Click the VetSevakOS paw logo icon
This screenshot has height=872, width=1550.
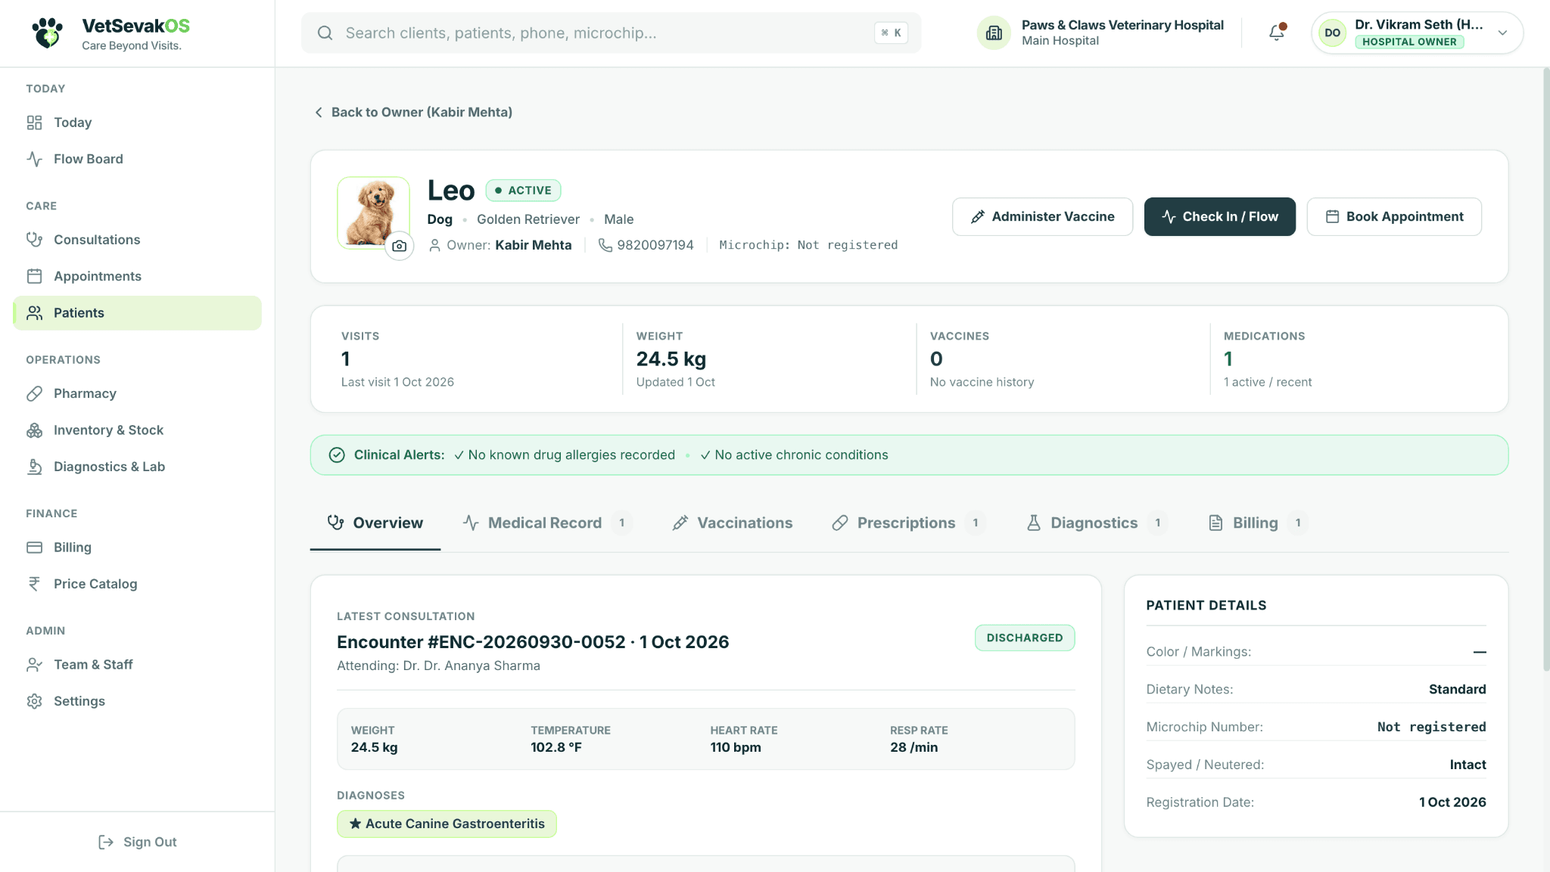pyautogui.click(x=47, y=33)
